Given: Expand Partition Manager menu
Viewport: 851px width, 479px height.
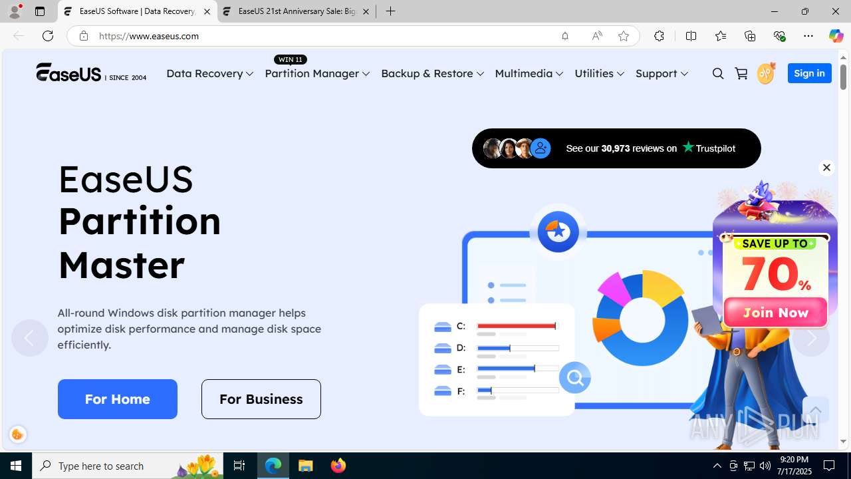Looking at the screenshot, I should 317,73.
